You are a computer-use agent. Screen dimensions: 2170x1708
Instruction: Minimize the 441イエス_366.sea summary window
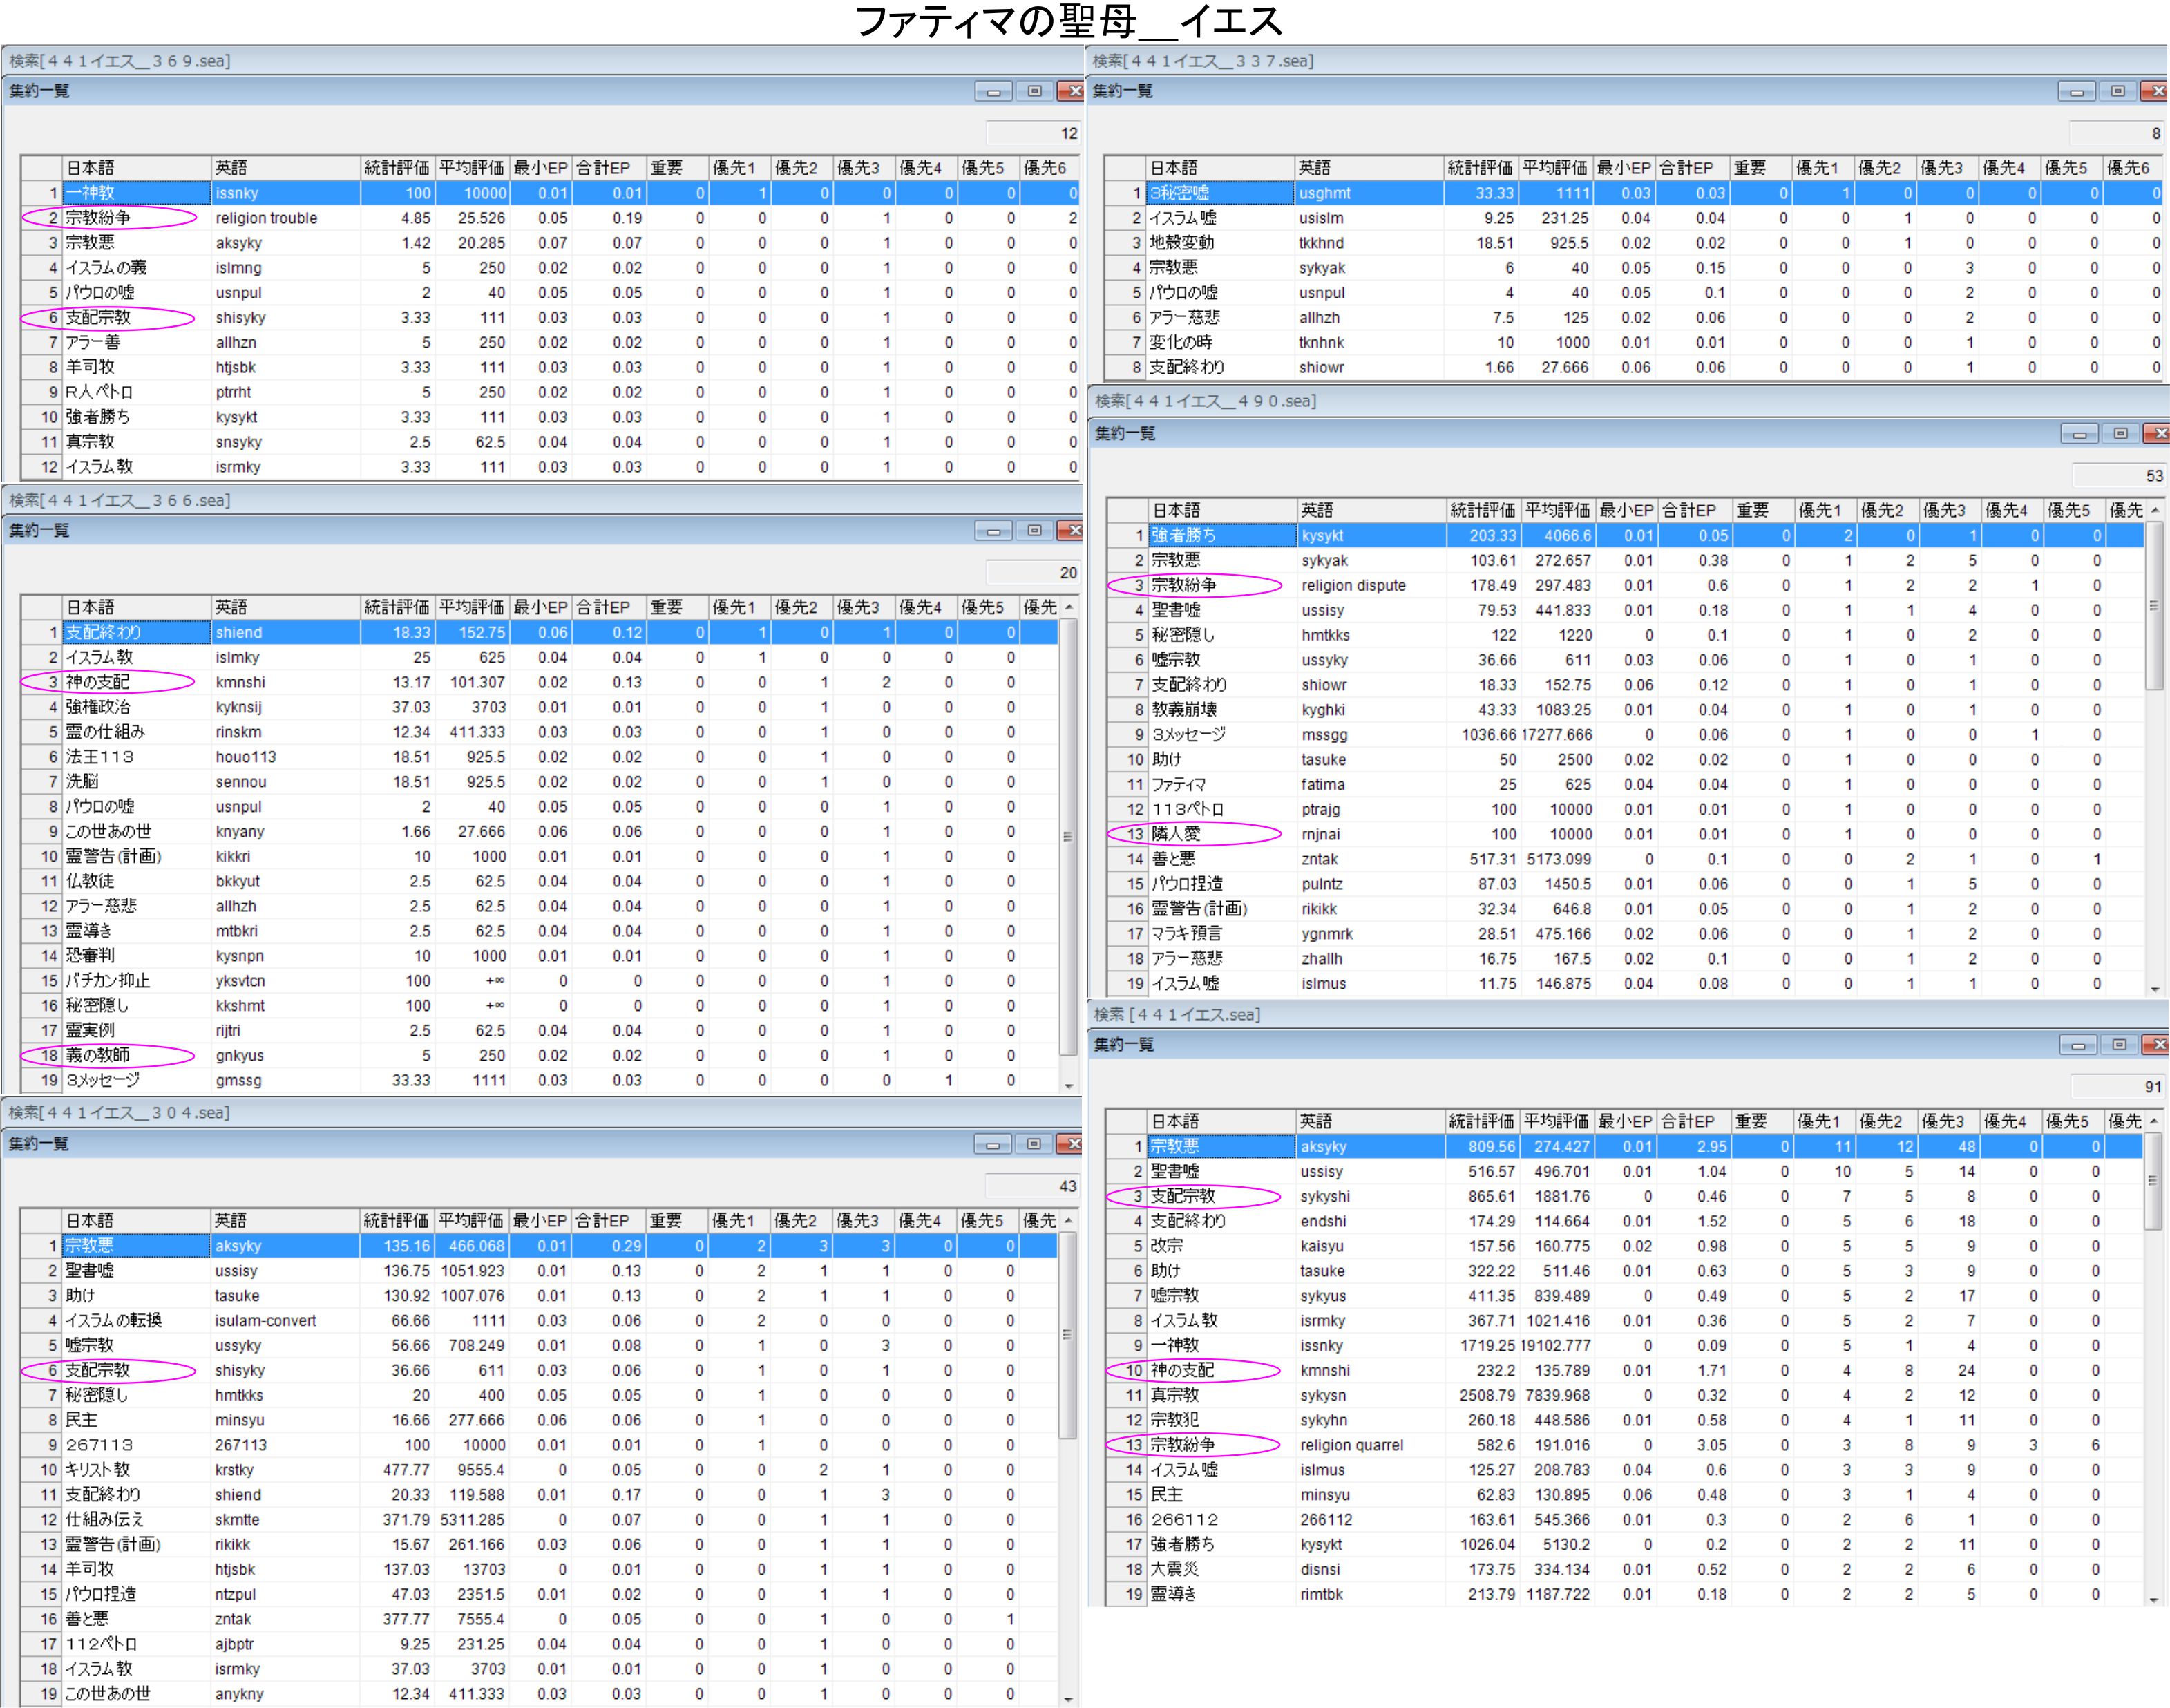pyautogui.click(x=993, y=531)
